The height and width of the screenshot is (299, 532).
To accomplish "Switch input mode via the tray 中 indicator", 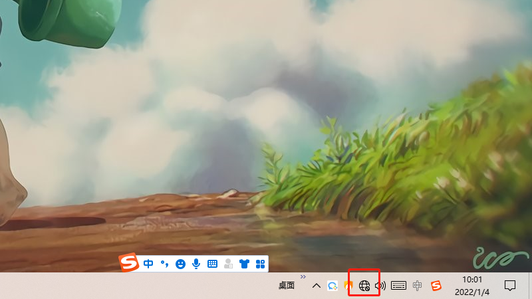I will point(418,286).
